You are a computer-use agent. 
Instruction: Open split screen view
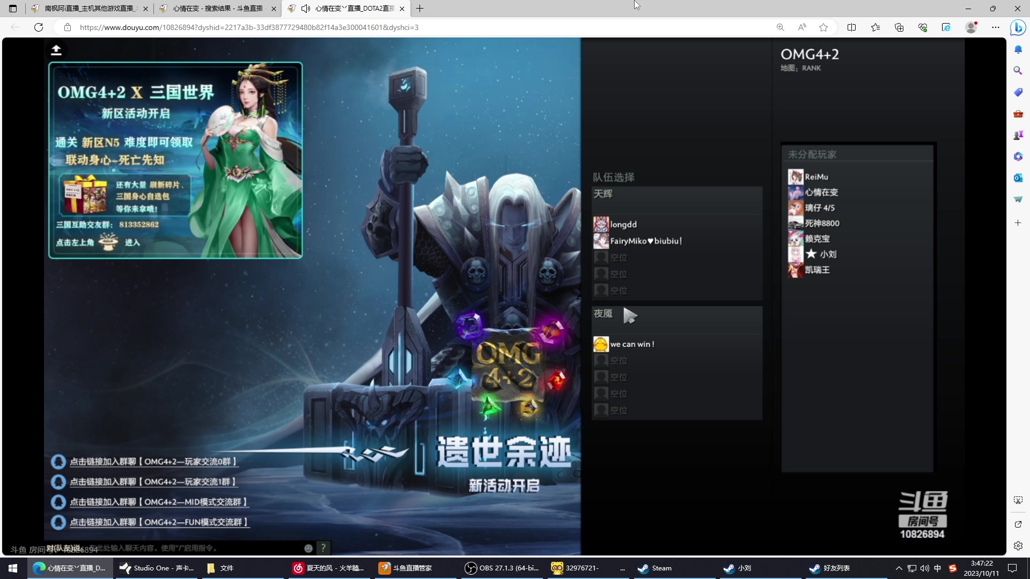coord(851,27)
